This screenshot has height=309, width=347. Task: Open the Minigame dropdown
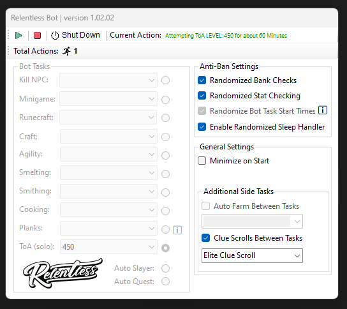click(108, 99)
